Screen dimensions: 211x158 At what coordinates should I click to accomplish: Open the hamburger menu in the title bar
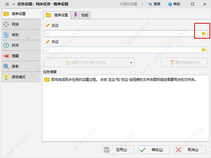click(7, 4)
